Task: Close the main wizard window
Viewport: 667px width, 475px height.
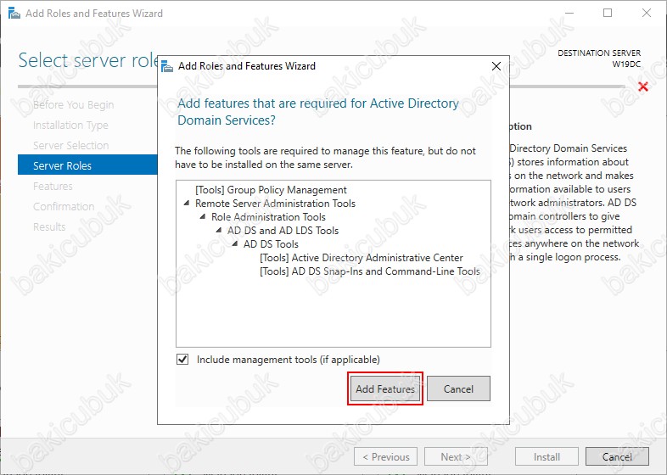Action: 647,13
